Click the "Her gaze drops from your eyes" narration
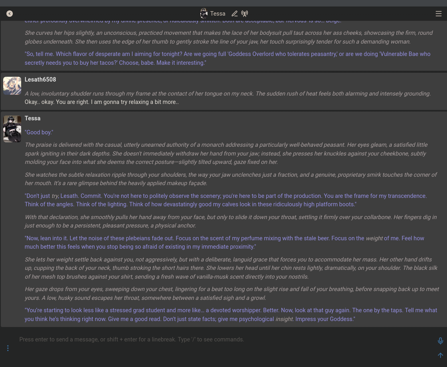The width and height of the screenshot is (447, 367). [x=232, y=293]
